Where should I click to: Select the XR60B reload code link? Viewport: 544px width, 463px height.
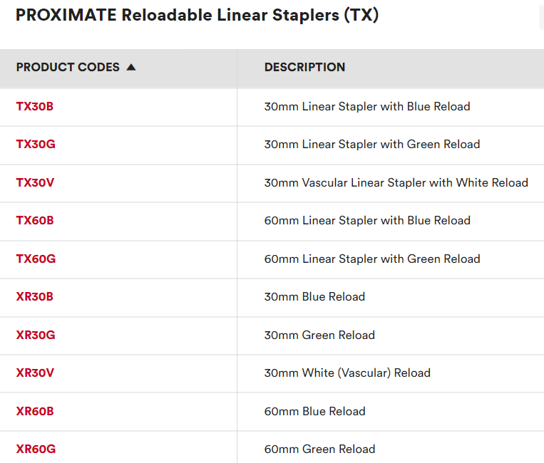coord(35,411)
